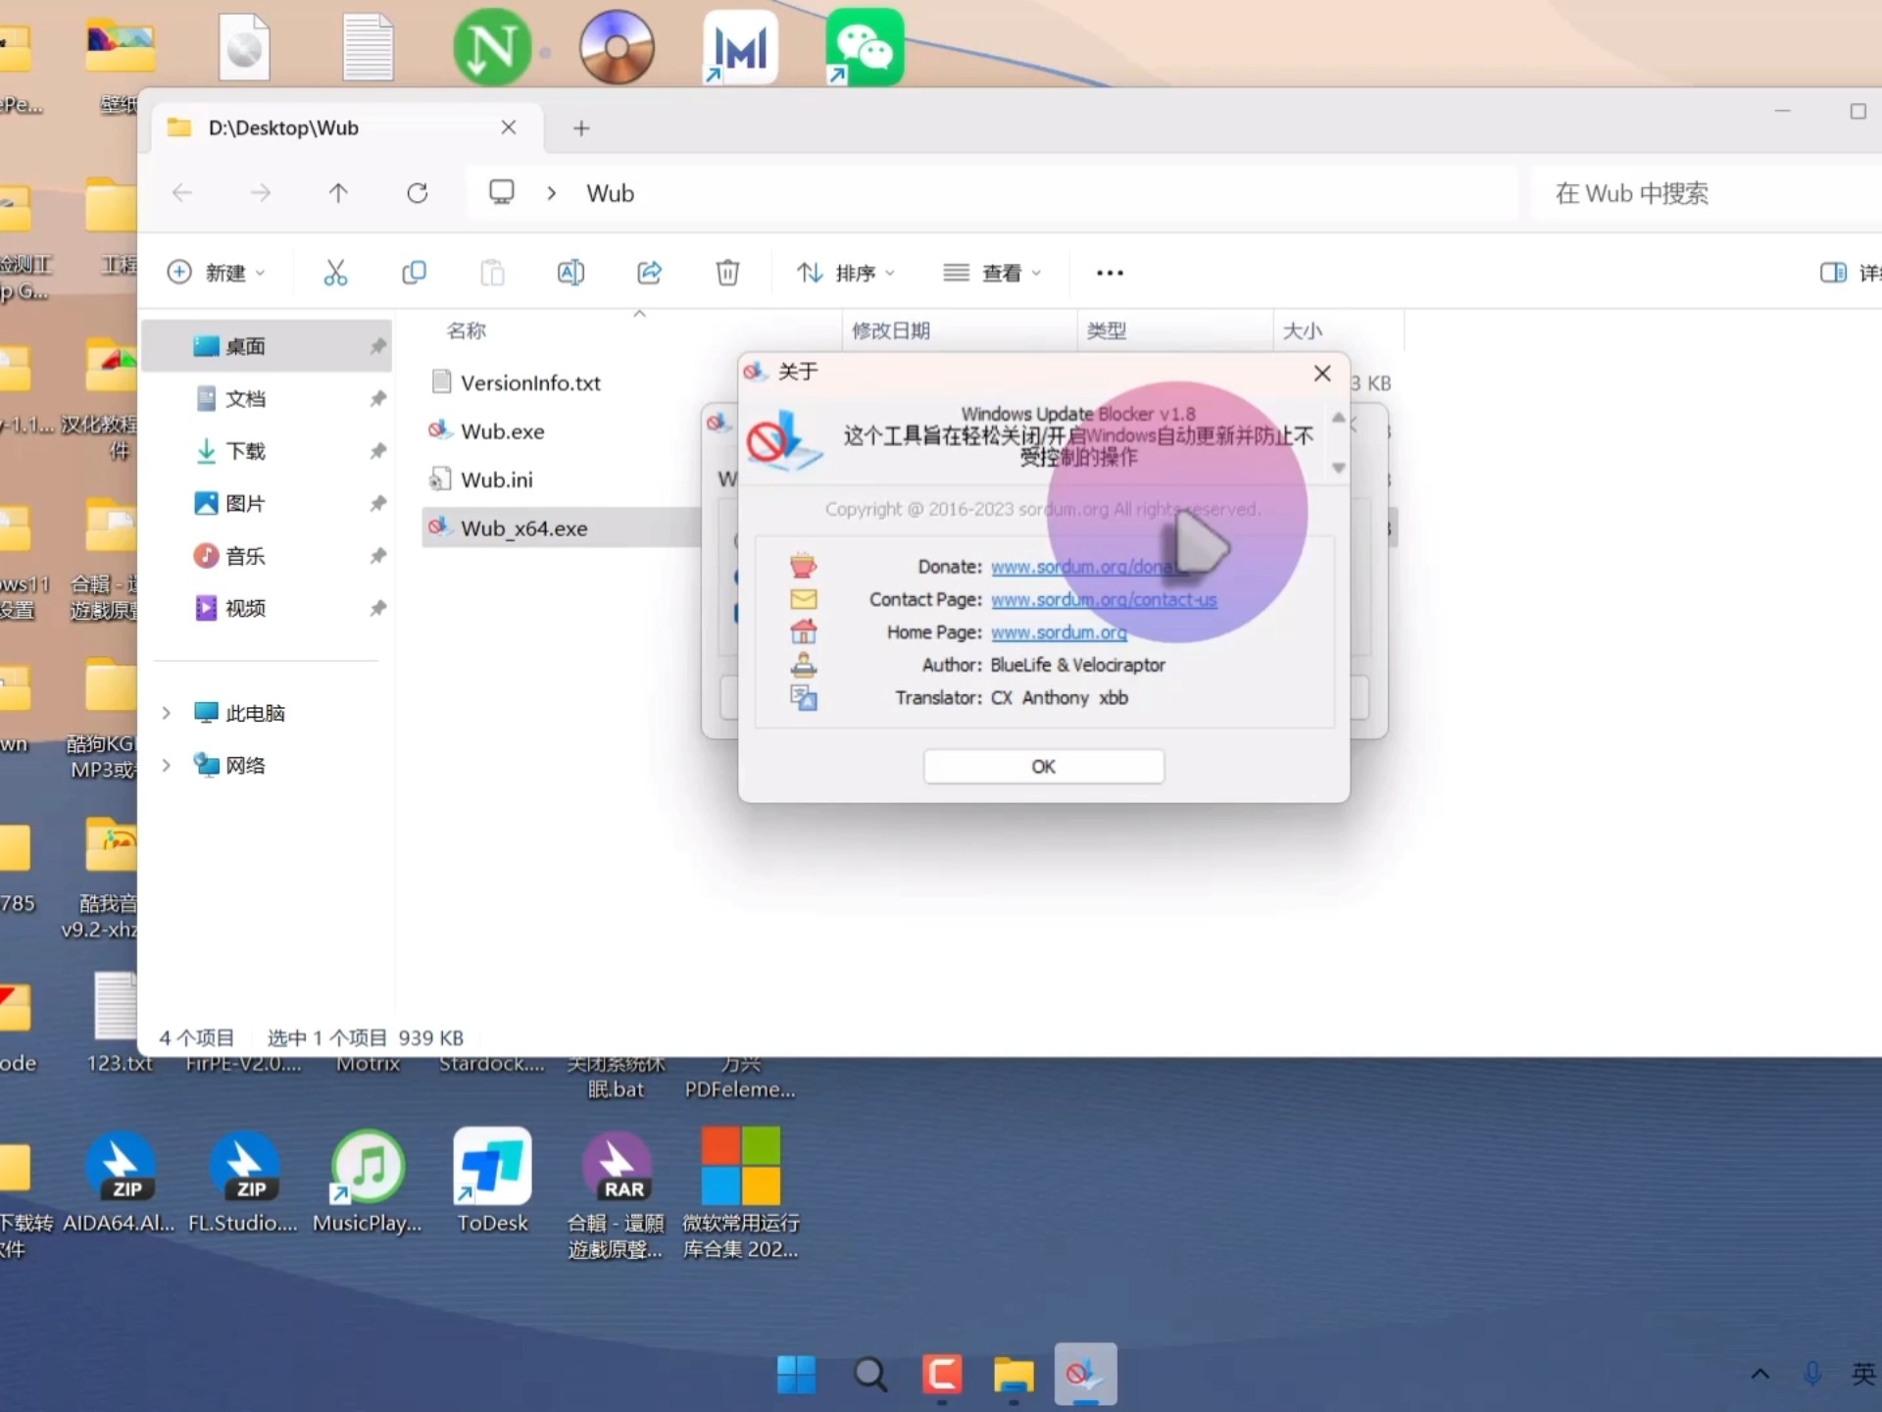Click Wub breadcrumb in address bar
The image size is (1882, 1412).
611,193
